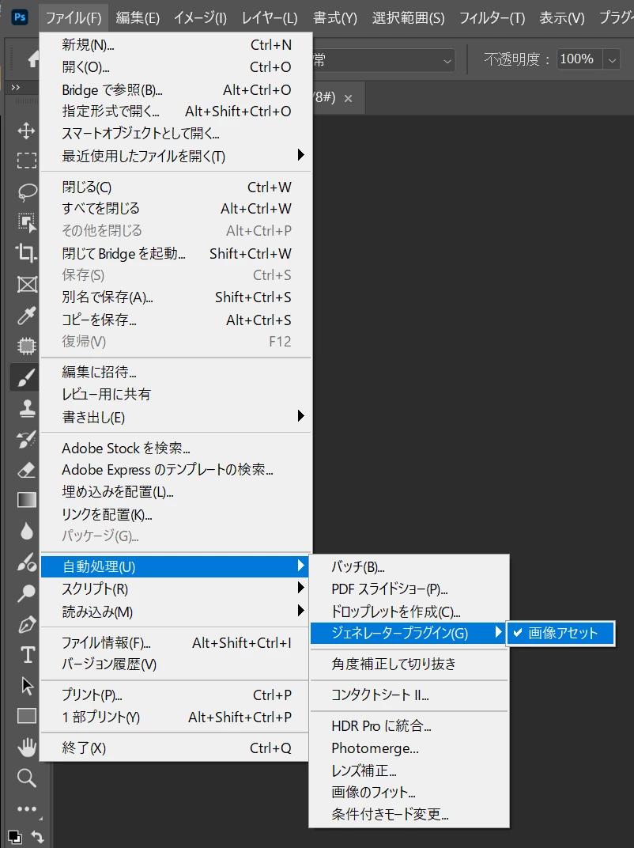The width and height of the screenshot is (634, 848).
Task: Select the Blur tool
Action: click(x=26, y=531)
